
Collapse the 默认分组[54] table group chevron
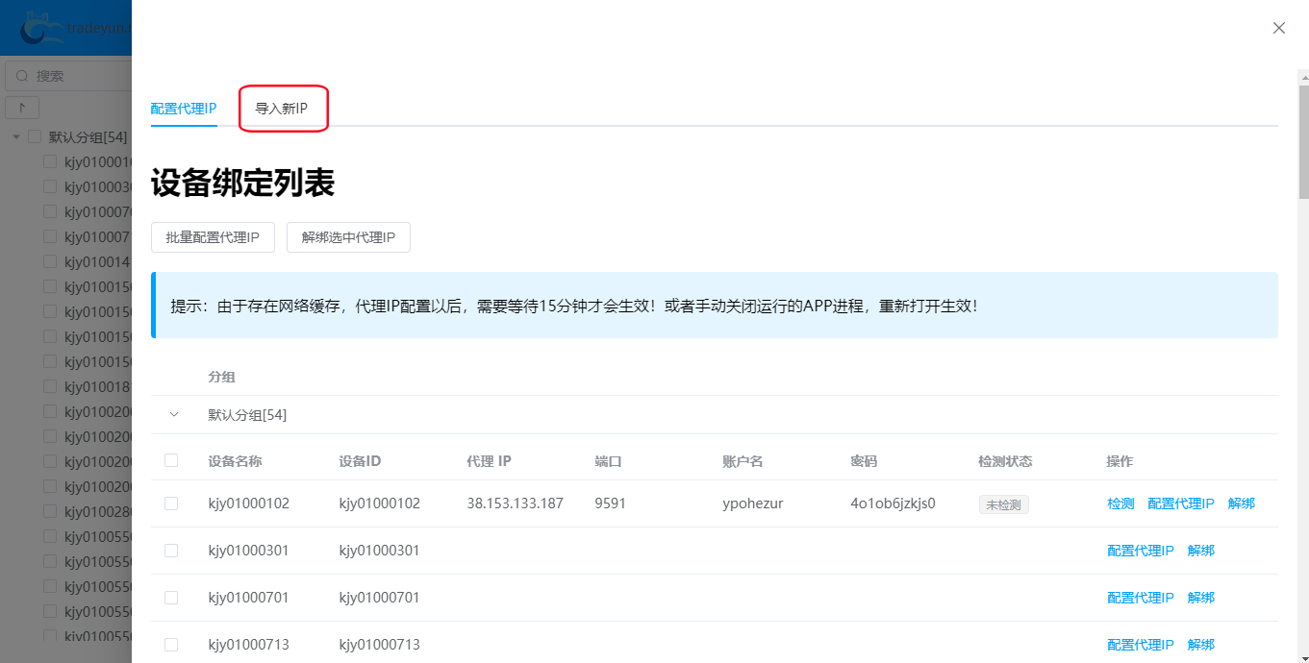click(174, 415)
